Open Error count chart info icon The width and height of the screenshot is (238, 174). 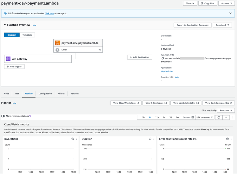pyautogui.click(x=228, y=139)
